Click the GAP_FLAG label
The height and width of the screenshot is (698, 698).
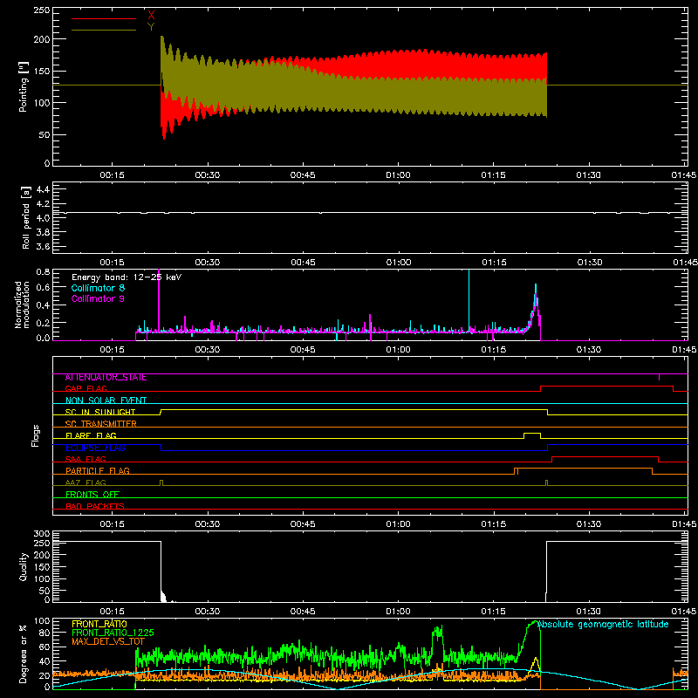(x=86, y=389)
